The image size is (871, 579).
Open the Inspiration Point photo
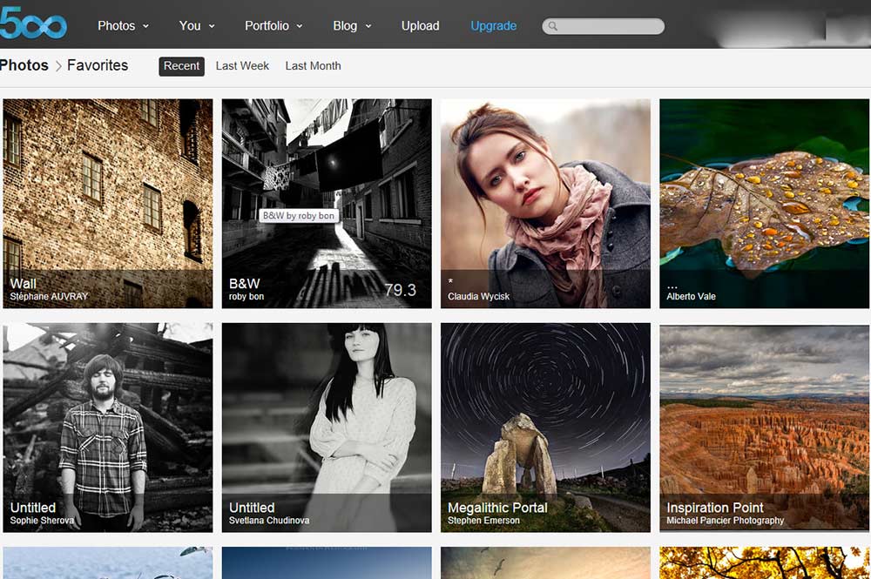pyautogui.click(x=765, y=428)
